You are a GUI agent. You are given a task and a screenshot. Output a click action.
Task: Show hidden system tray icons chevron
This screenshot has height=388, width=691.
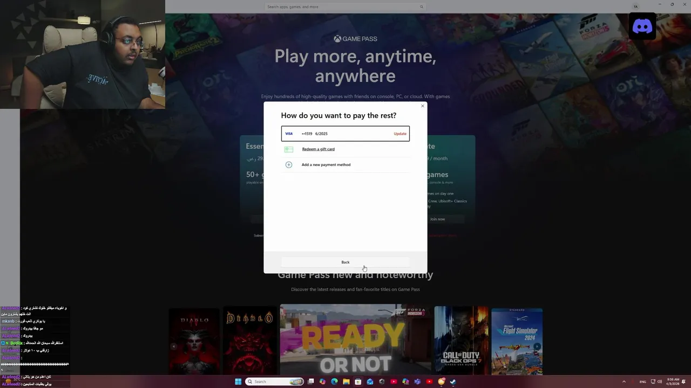(624, 382)
